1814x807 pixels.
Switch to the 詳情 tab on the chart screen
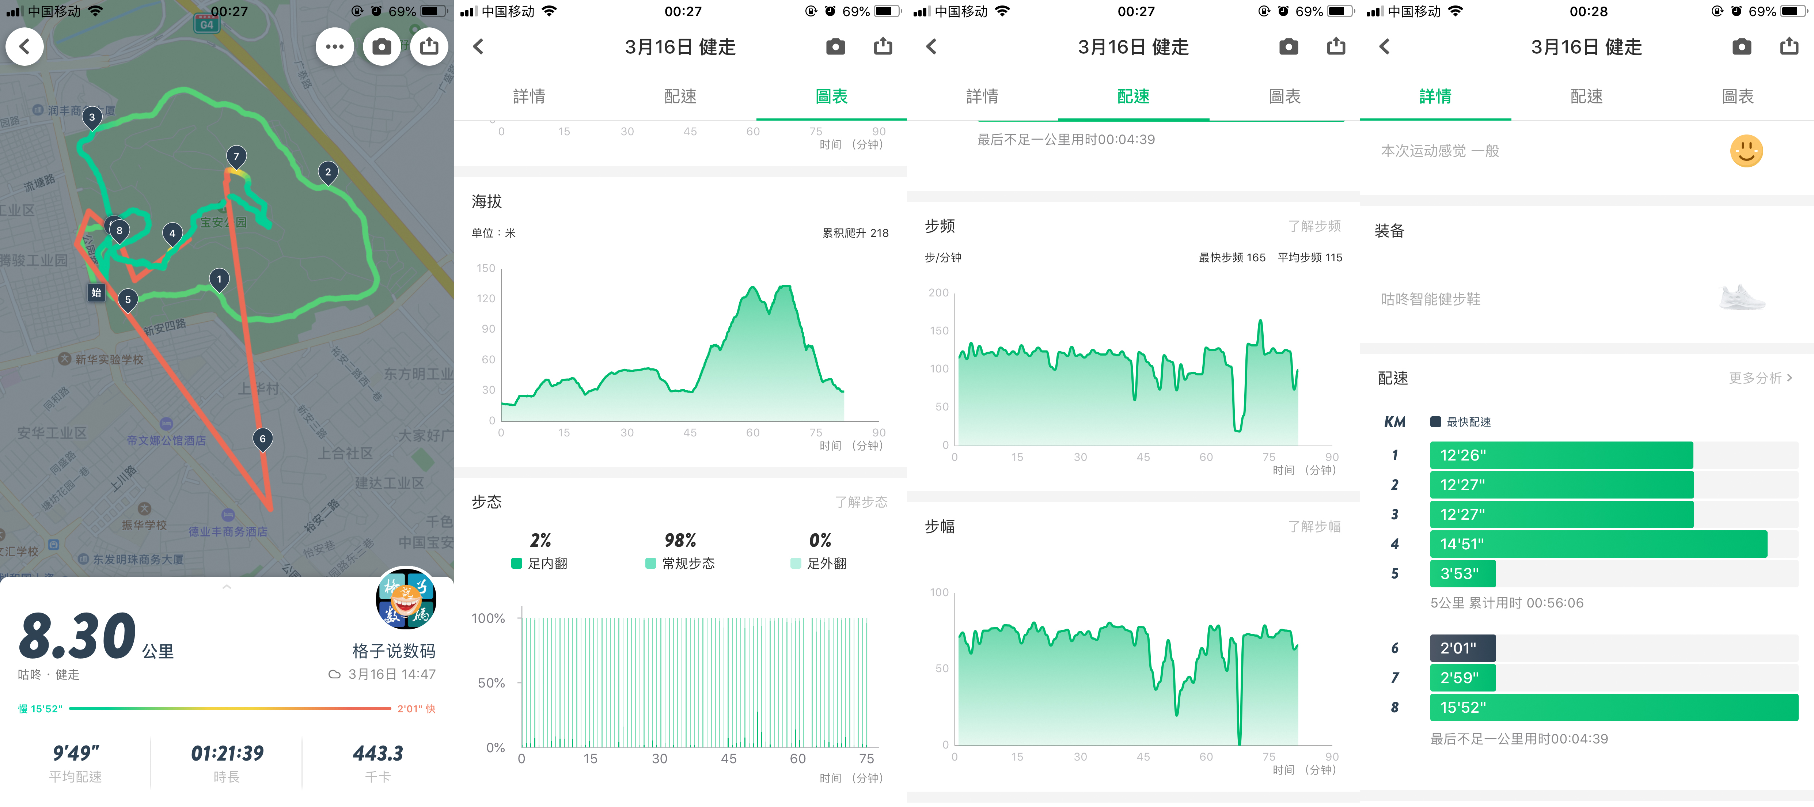tap(530, 96)
